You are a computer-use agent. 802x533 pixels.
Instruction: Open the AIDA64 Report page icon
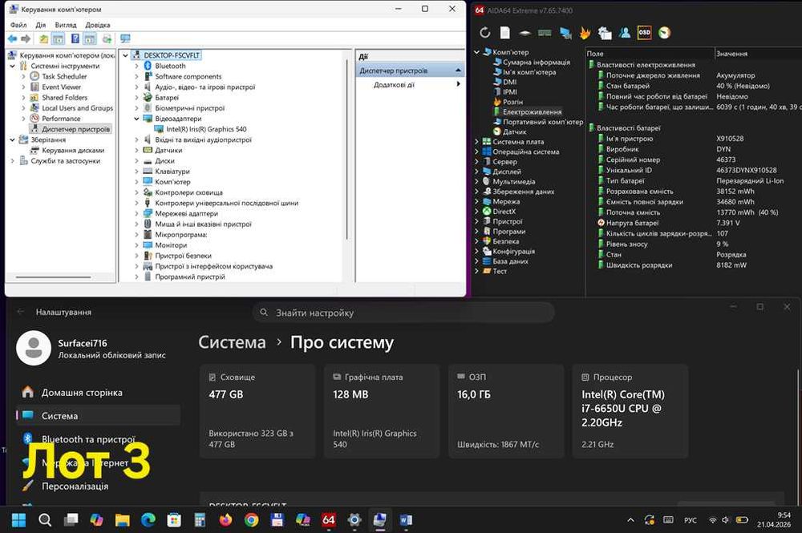504,33
